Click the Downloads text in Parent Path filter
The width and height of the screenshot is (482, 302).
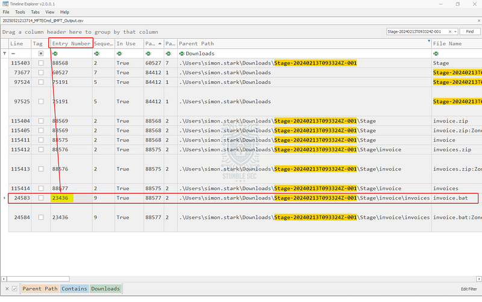tap(200, 54)
